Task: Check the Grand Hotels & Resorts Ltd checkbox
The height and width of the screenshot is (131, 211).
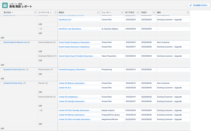Action: 2,42
